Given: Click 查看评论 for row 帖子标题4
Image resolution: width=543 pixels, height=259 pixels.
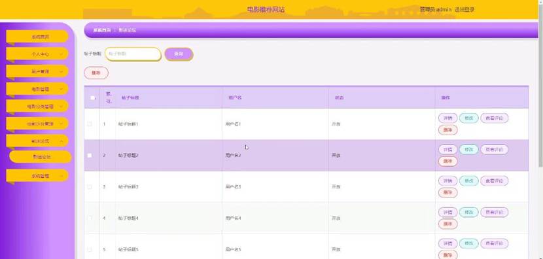Looking at the screenshot, I should [x=494, y=213].
